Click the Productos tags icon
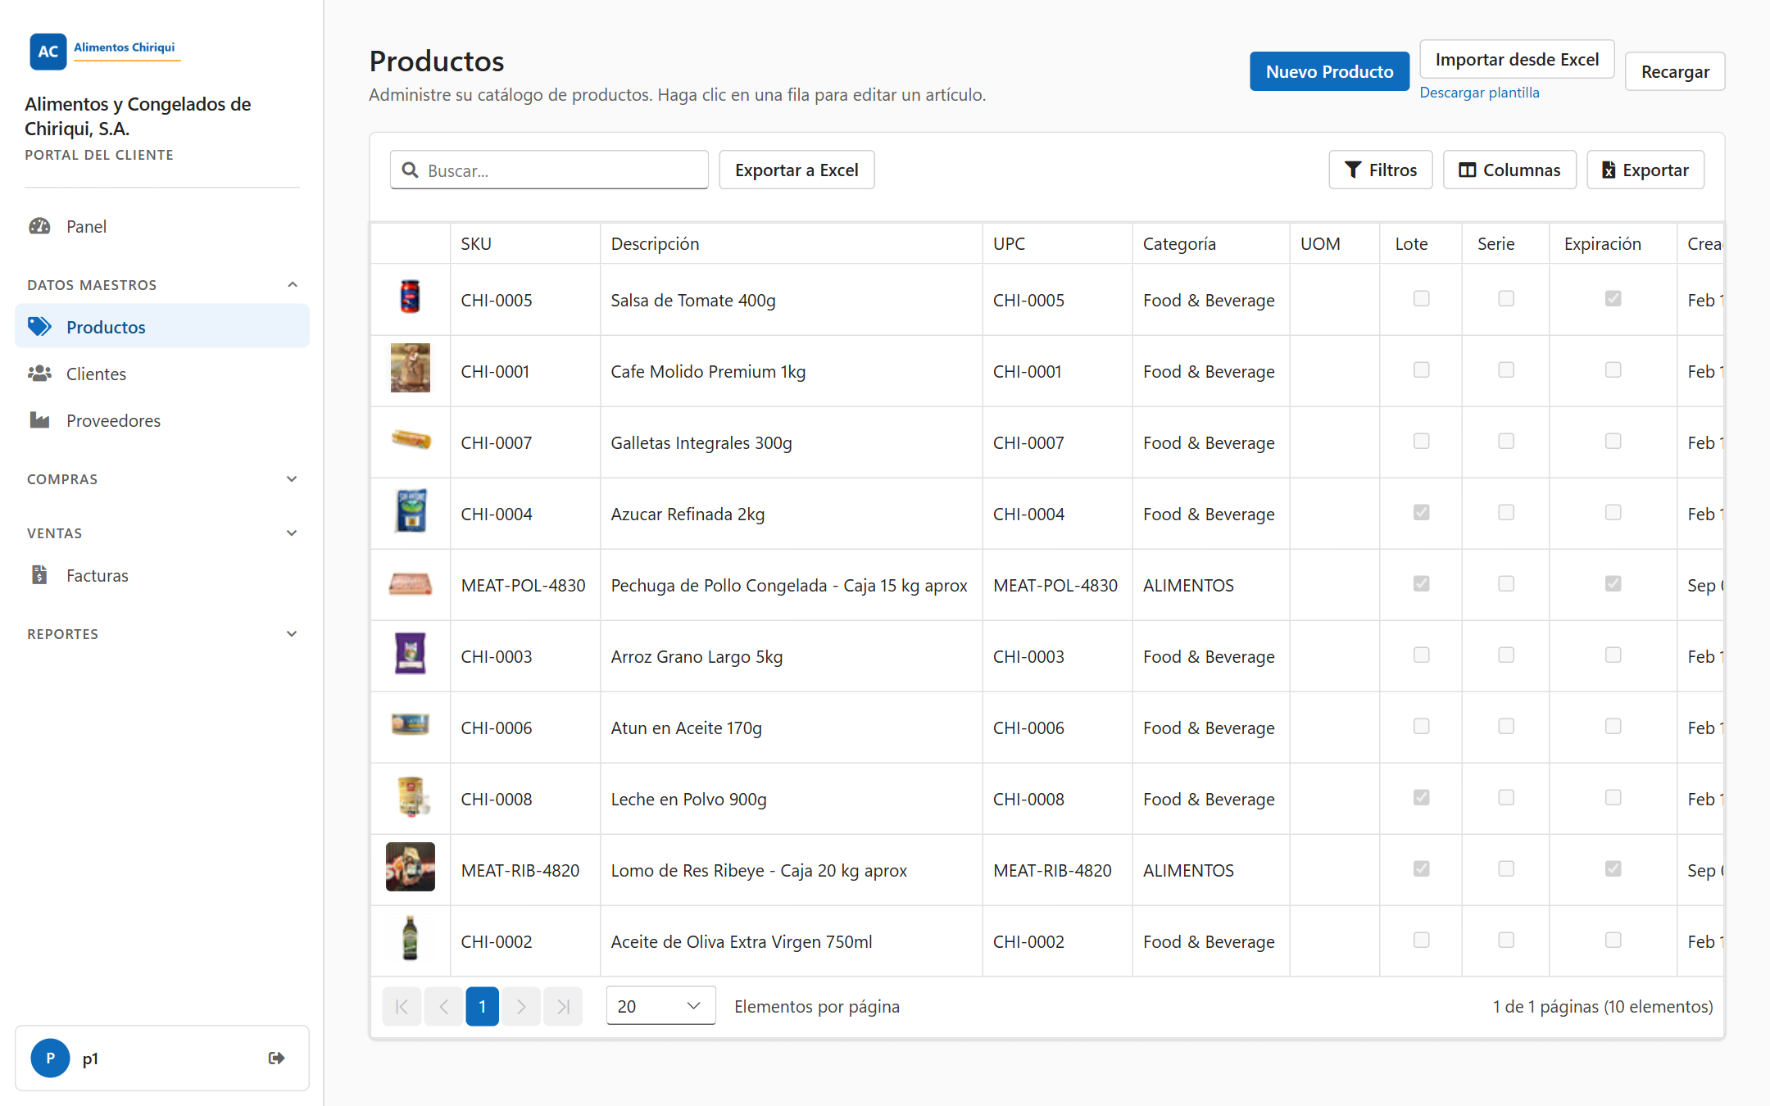 [x=39, y=327]
